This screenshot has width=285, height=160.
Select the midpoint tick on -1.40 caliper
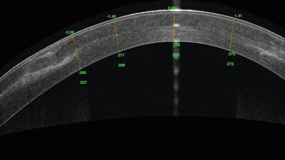pyautogui.click(x=117, y=35)
